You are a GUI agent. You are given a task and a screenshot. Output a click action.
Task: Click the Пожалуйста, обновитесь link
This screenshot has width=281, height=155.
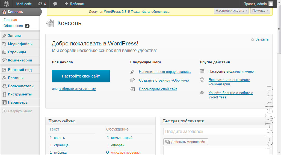click(x=150, y=12)
